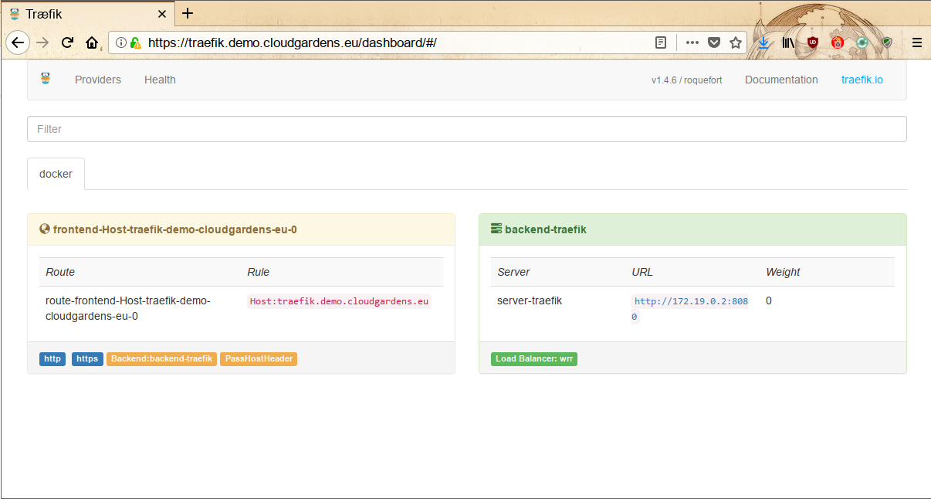
Task: Click the Weight value 0
Action: (769, 300)
